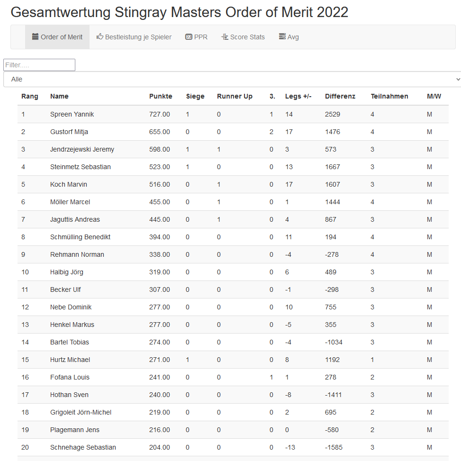Image resolution: width=461 pixels, height=461 pixels.
Task: Sort by the Name column header
Action: (59, 97)
